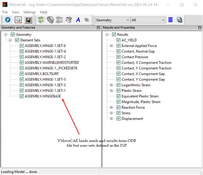Viewport: 203px width, 175px height.
Task: Expand the Logarithmic Strain node
Action: [x=111, y=85]
